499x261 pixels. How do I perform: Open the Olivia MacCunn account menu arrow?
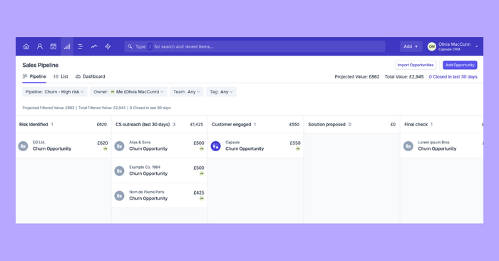tap(476, 46)
